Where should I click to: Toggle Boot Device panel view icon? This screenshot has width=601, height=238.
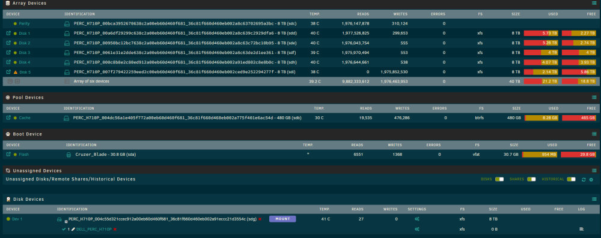pos(594,134)
